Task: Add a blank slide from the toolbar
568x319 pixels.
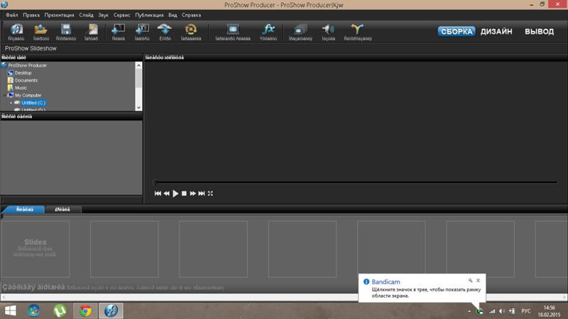Action: click(118, 31)
